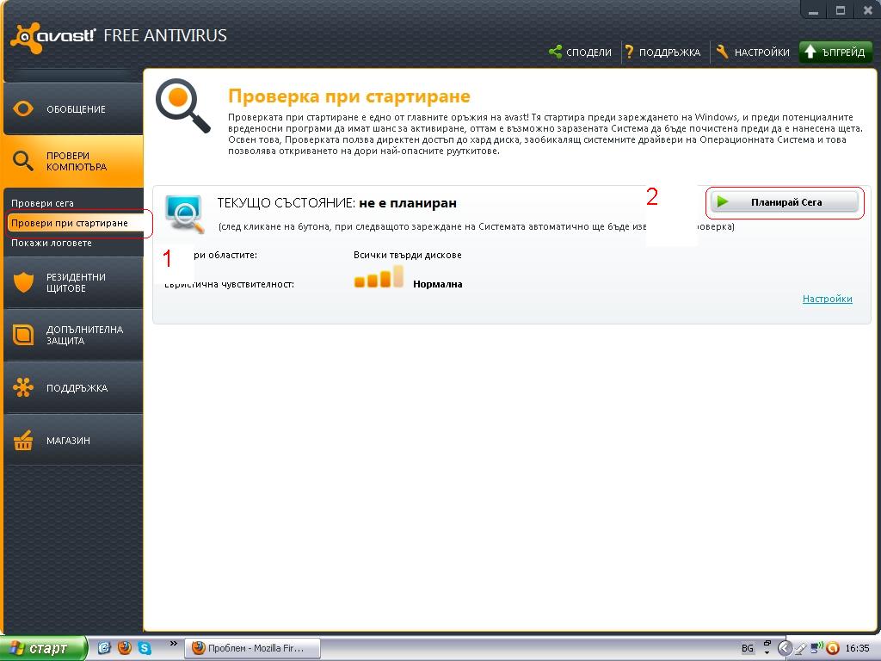The height and width of the screenshot is (661, 881).
Task: Click the Нормална sensitivity value
Action: point(438,284)
